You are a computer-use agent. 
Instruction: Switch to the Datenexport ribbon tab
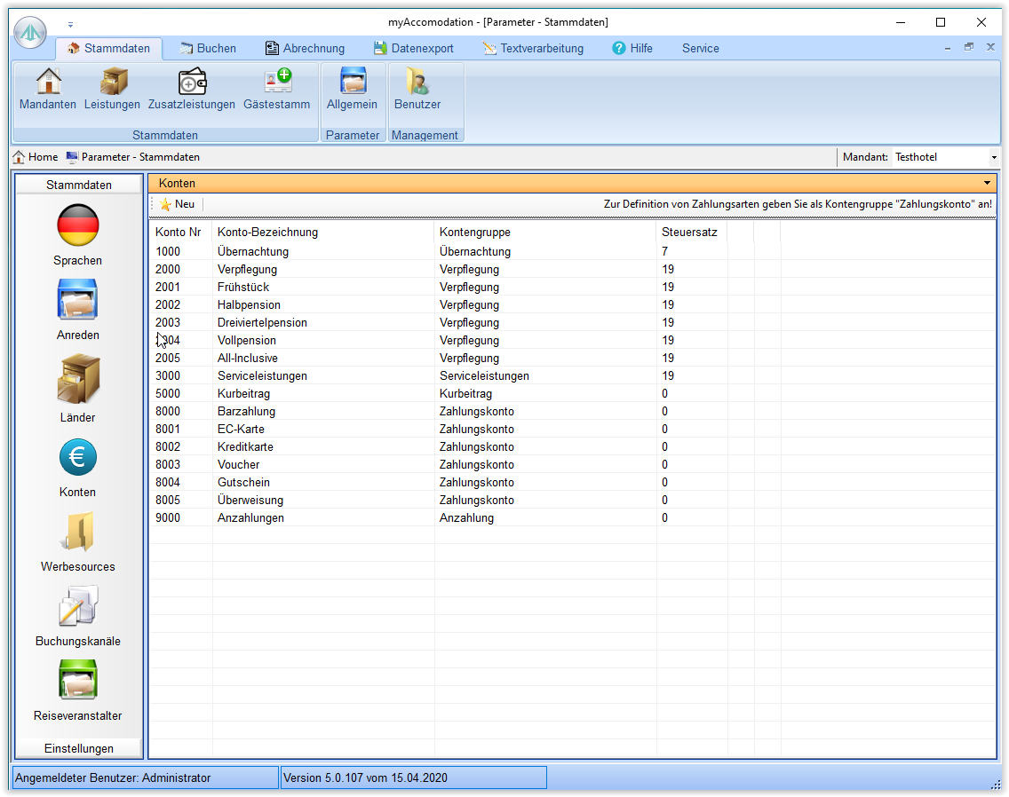point(414,48)
